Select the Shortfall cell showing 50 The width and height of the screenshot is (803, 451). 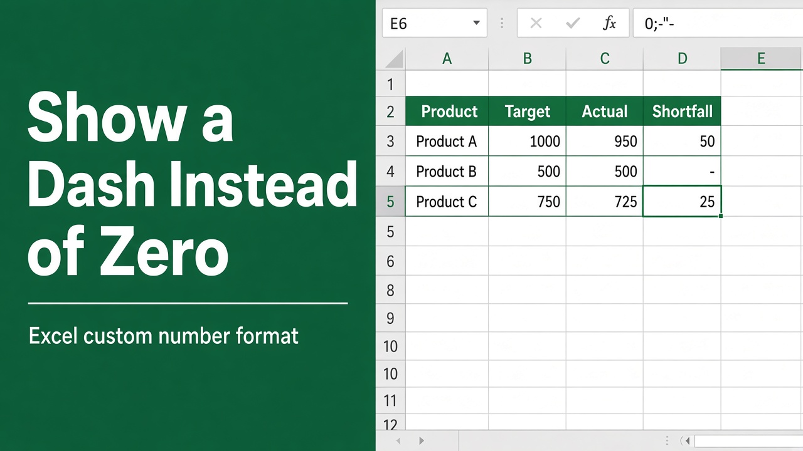682,142
